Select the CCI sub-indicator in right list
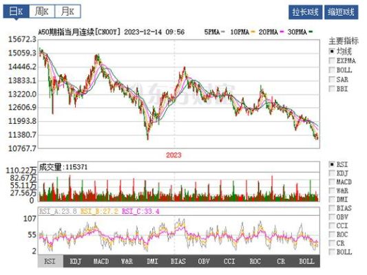 click(x=339, y=225)
